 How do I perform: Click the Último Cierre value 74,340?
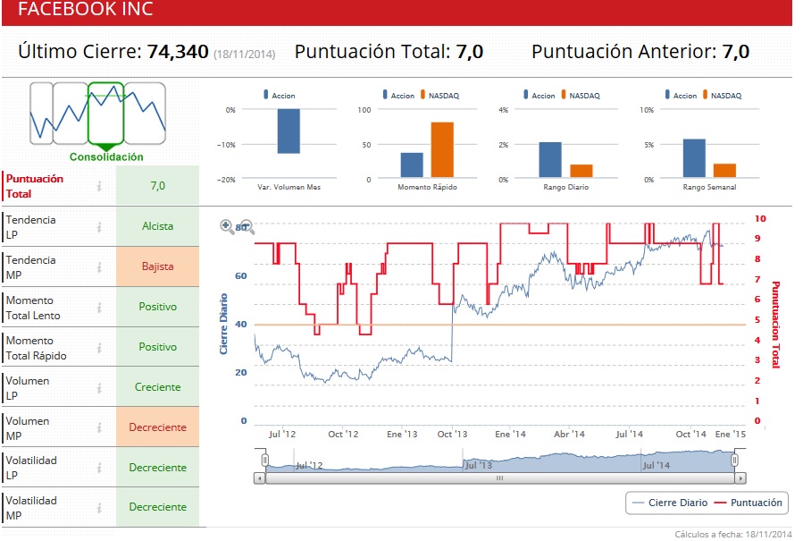coord(178,52)
